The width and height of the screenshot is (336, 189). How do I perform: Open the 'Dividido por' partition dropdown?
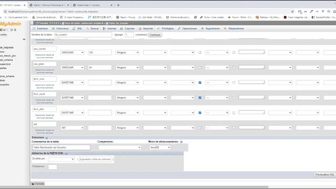coord(61,159)
